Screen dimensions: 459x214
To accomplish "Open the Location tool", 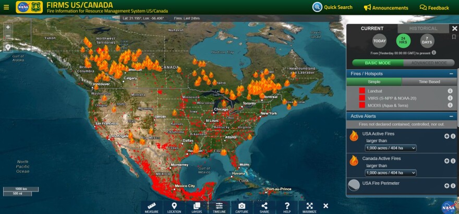I will pos(174,207).
